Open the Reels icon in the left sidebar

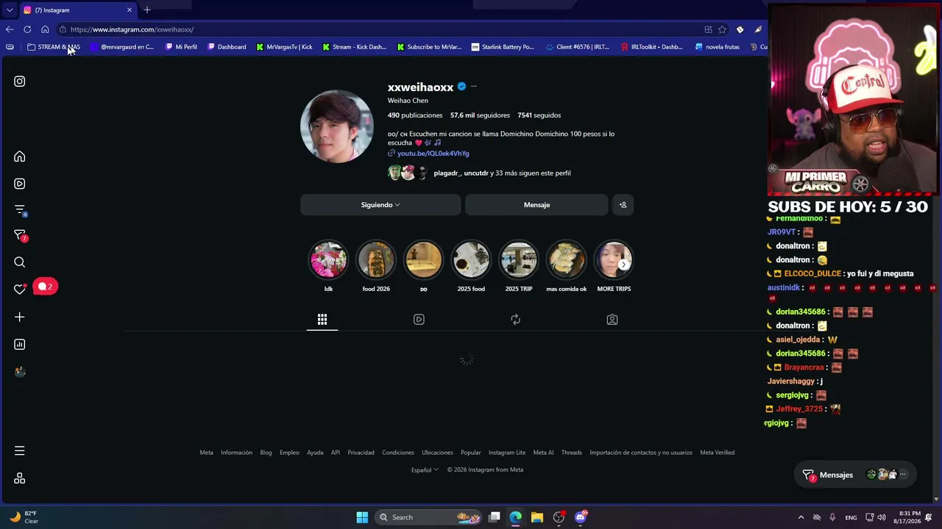20,184
